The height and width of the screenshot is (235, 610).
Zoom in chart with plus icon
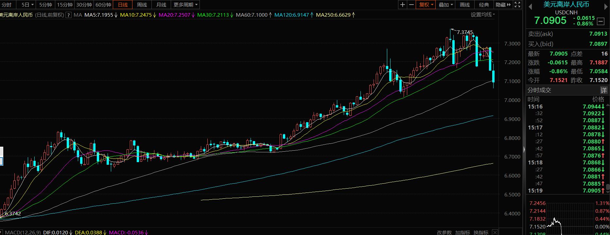[403, 5]
